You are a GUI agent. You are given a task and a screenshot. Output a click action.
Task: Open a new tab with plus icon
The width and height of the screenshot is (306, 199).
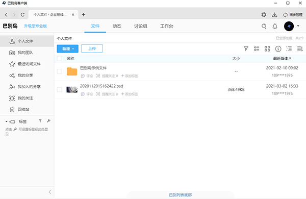click(x=84, y=15)
